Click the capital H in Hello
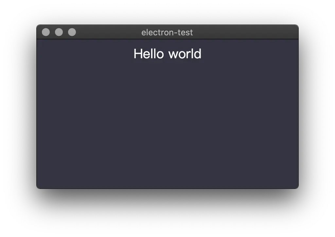This screenshot has height=237, width=335. click(138, 54)
